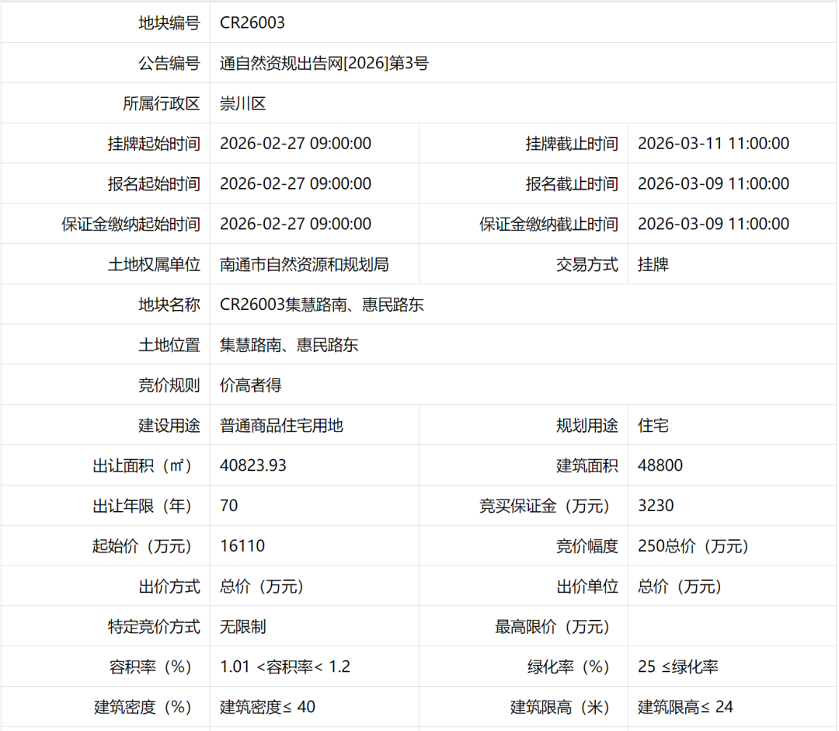Select the 容积率 constraint cell

tap(284, 667)
